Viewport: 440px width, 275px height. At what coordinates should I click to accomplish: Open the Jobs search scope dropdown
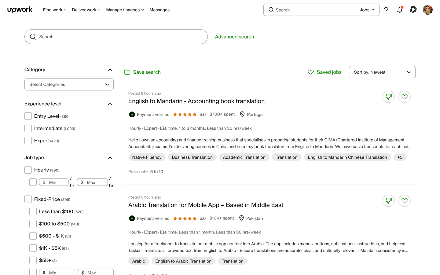(367, 10)
